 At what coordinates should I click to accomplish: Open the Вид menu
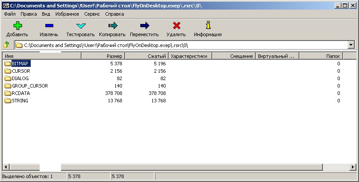pos(46,14)
